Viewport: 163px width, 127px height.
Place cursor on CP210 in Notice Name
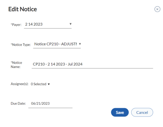click(39, 64)
